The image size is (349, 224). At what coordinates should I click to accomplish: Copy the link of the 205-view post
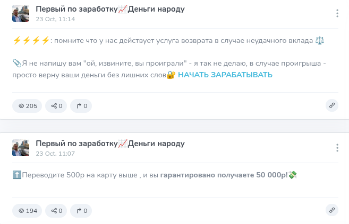(x=332, y=105)
